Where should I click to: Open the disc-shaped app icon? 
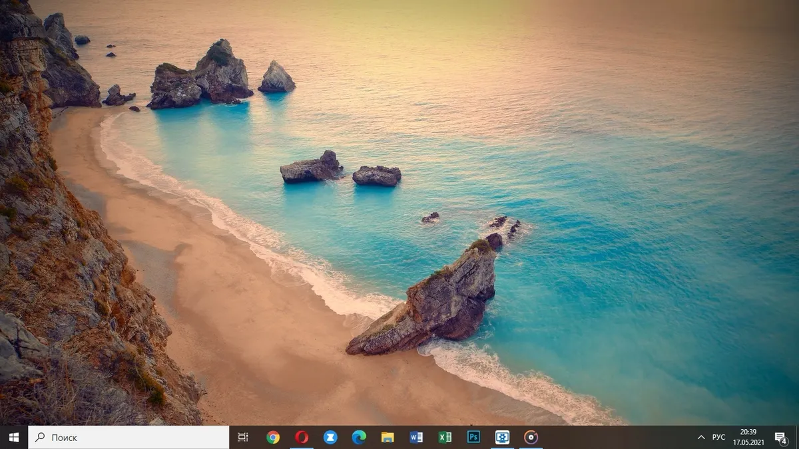point(531,437)
